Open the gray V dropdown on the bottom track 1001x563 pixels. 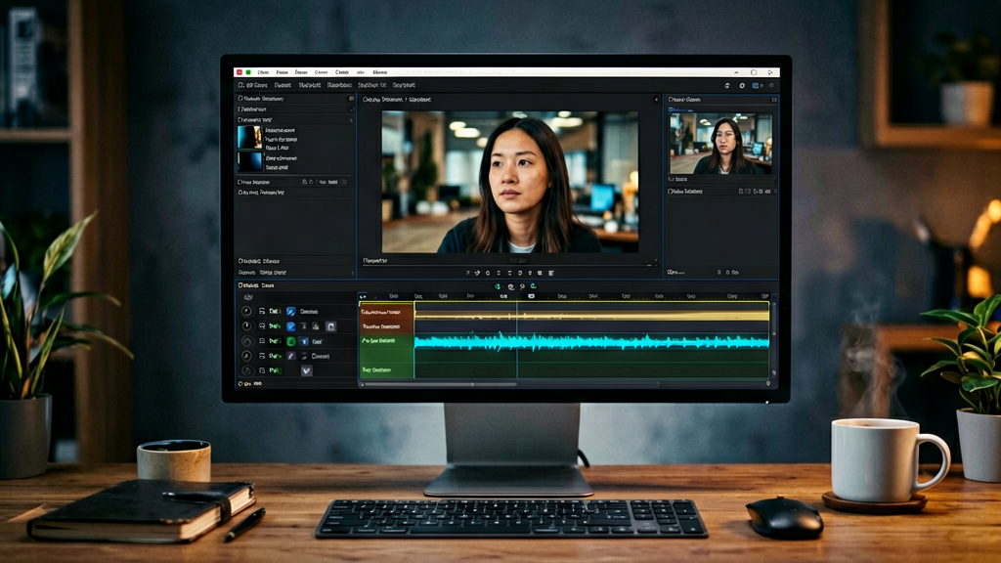coord(306,370)
